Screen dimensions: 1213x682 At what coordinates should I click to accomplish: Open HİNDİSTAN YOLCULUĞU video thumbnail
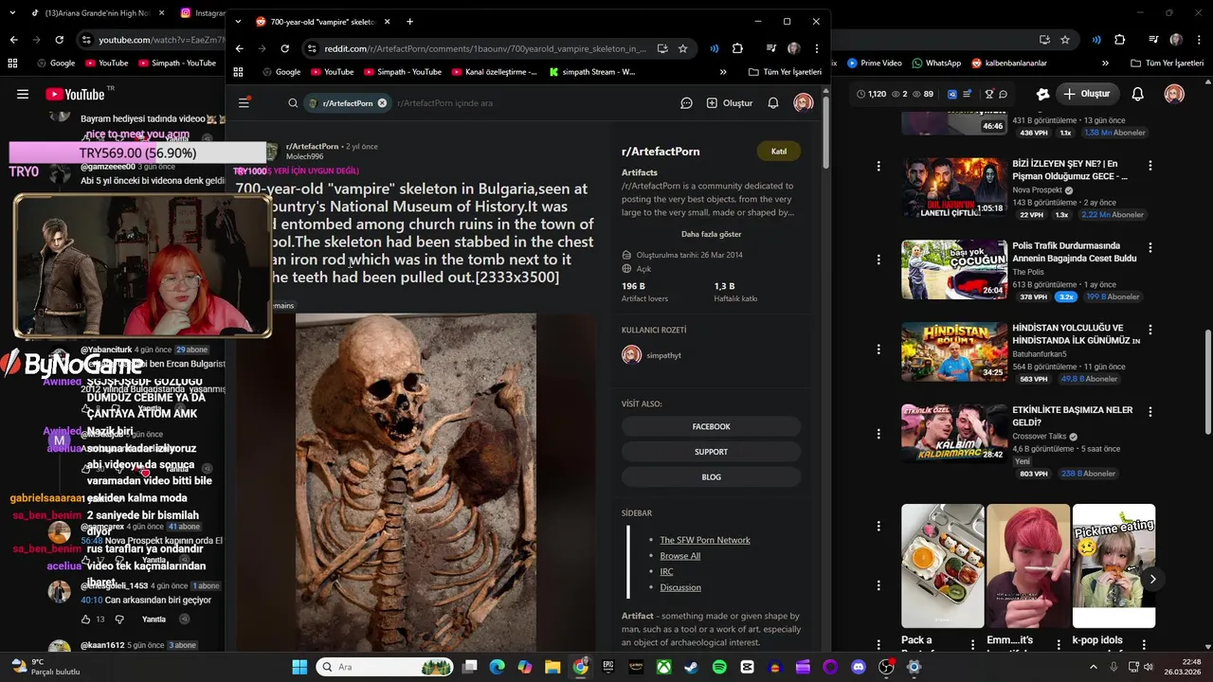954,351
